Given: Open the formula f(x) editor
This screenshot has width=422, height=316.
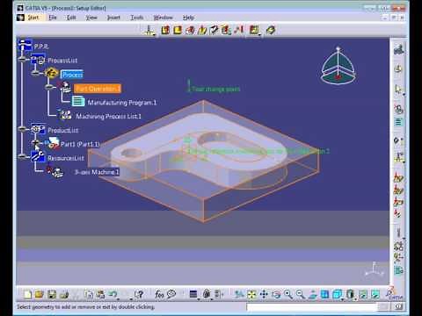Looking at the screenshot, I should [159, 294].
